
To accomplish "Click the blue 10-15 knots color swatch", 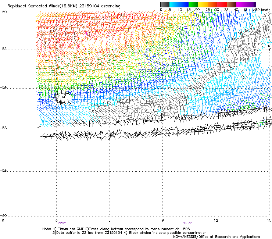I will click(184, 4).
